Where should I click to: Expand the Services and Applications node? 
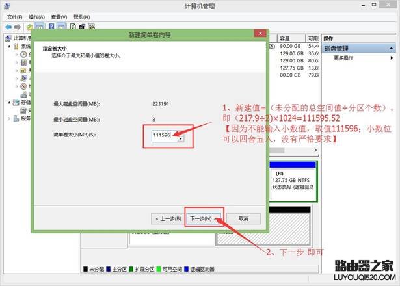pos(9,118)
